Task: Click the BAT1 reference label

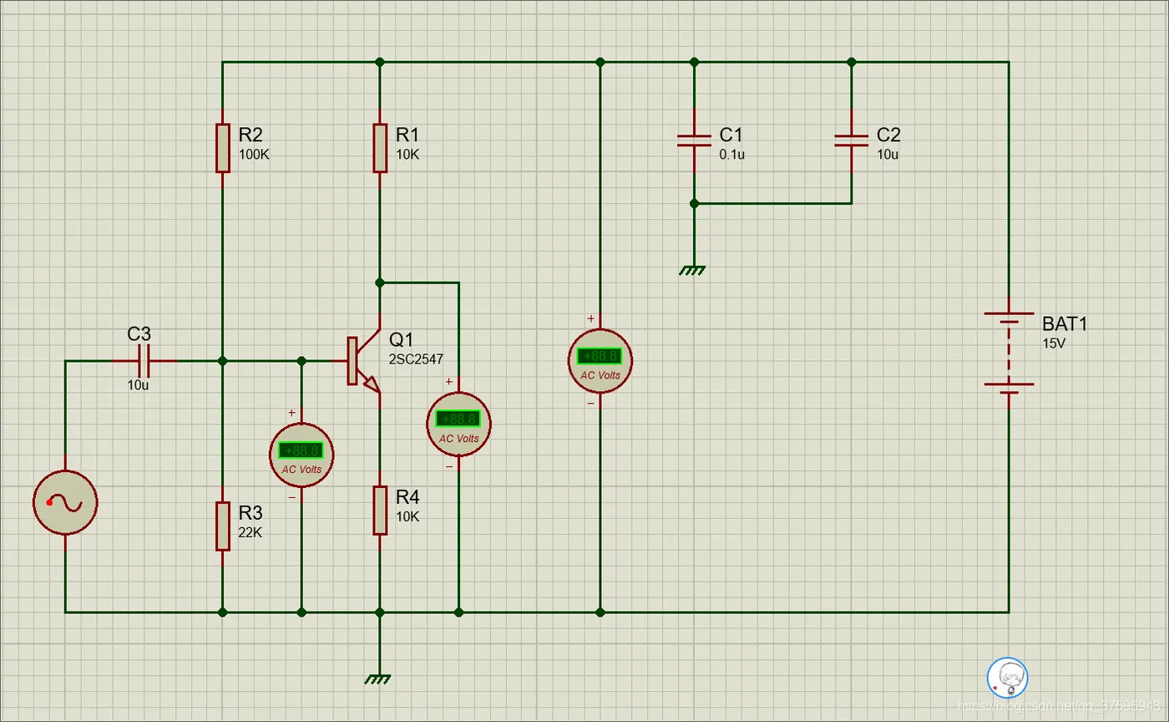Action: (x=1065, y=323)
